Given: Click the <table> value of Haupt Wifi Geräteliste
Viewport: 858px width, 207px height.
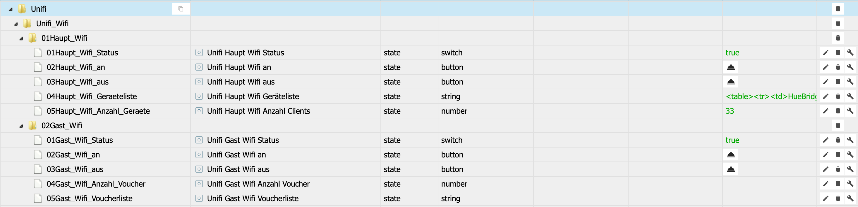Looking at the screenshot, I should coord(771,97).
